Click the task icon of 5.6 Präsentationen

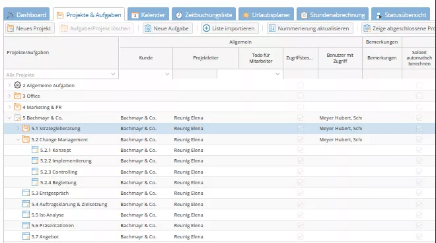coord(26,225)
